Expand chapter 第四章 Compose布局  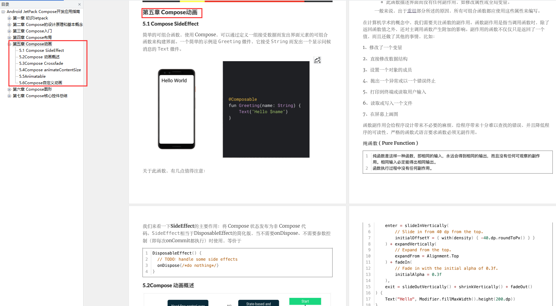9,37
